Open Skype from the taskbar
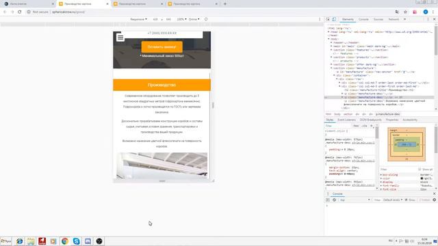The image size is (438, 246). tap(76, 241)
